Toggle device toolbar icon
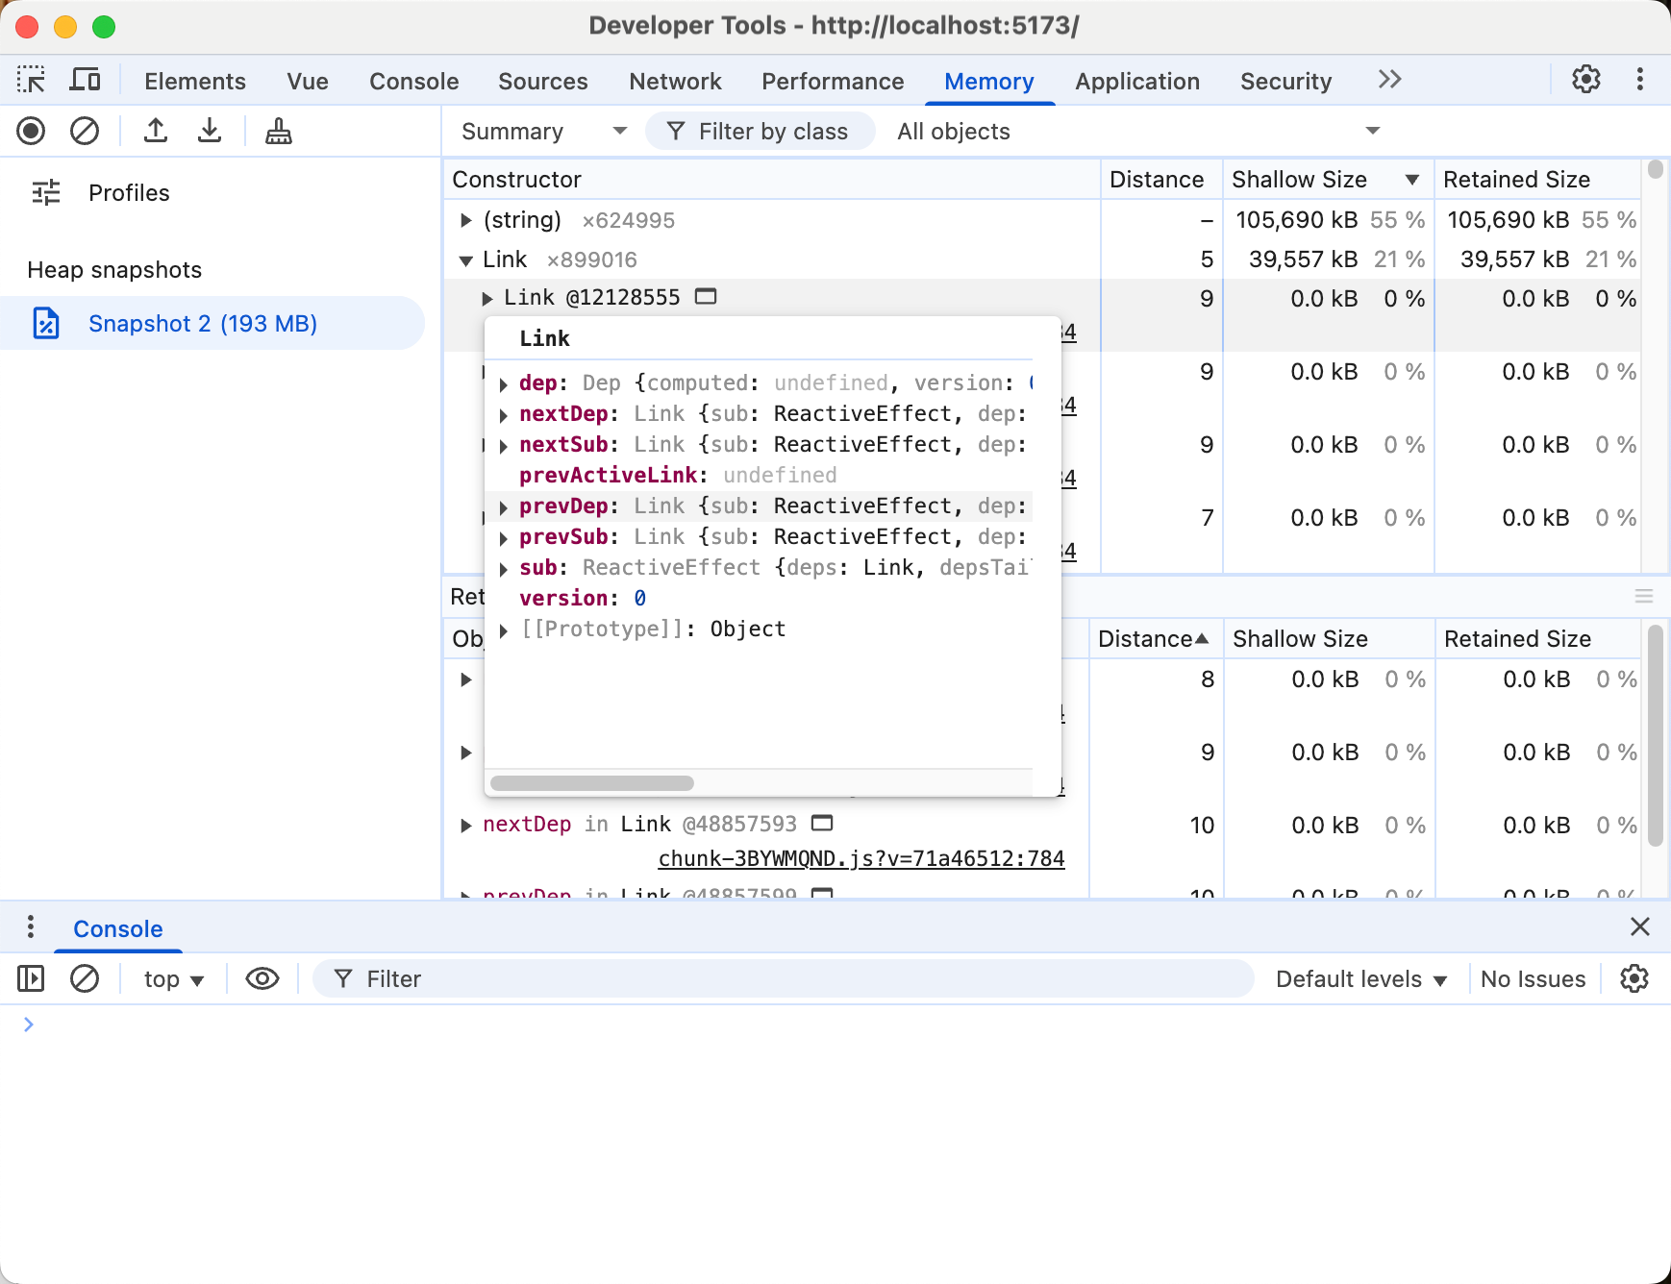 85,80
